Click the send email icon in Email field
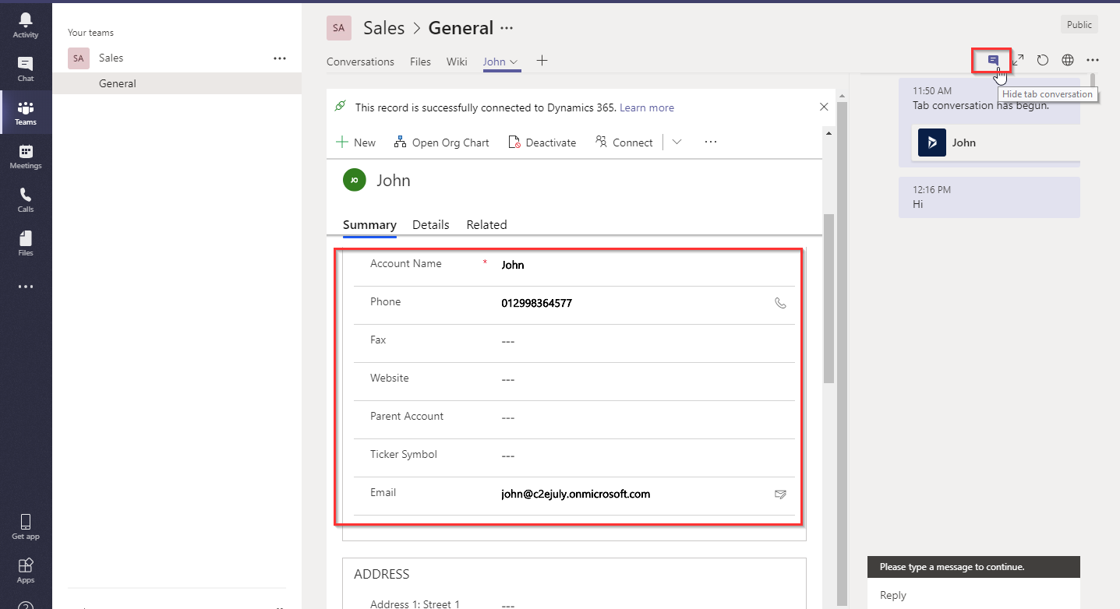1120x609 pixels. coord(780,494)
